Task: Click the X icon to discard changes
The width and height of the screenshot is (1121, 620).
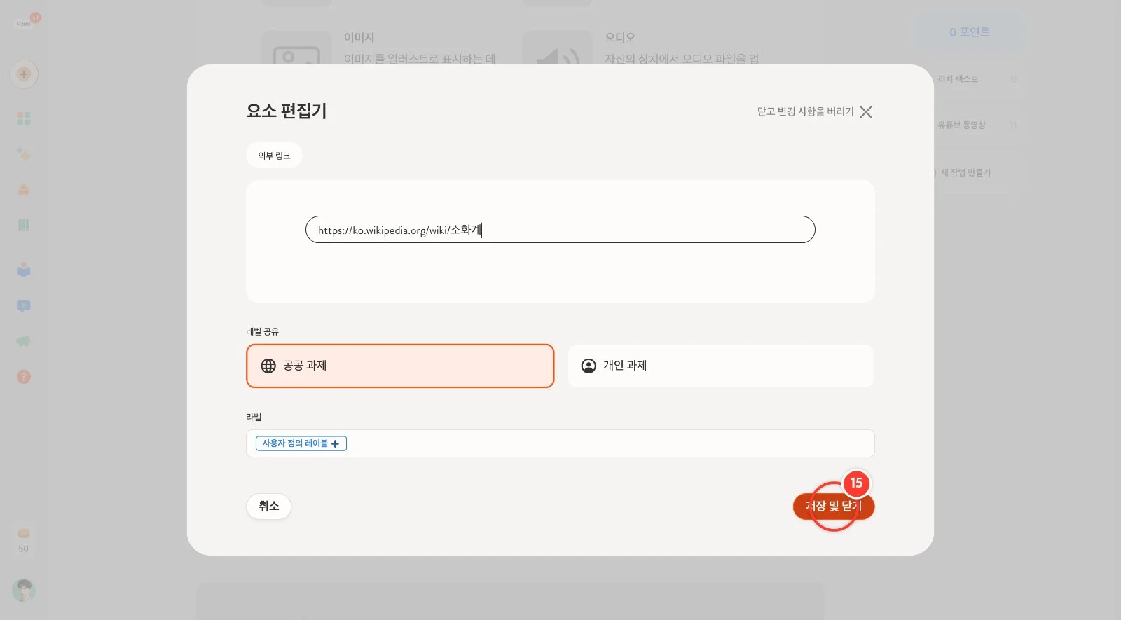Action: pyautogui.click(x=866, y=112)
